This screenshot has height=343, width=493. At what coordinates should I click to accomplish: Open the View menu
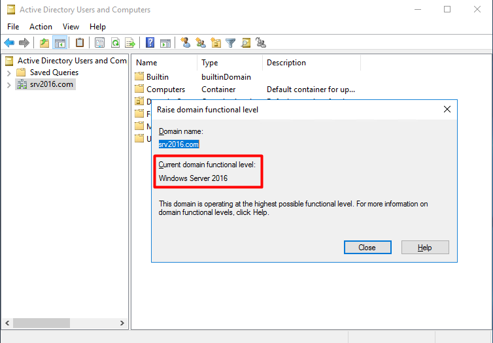[71, 27]
